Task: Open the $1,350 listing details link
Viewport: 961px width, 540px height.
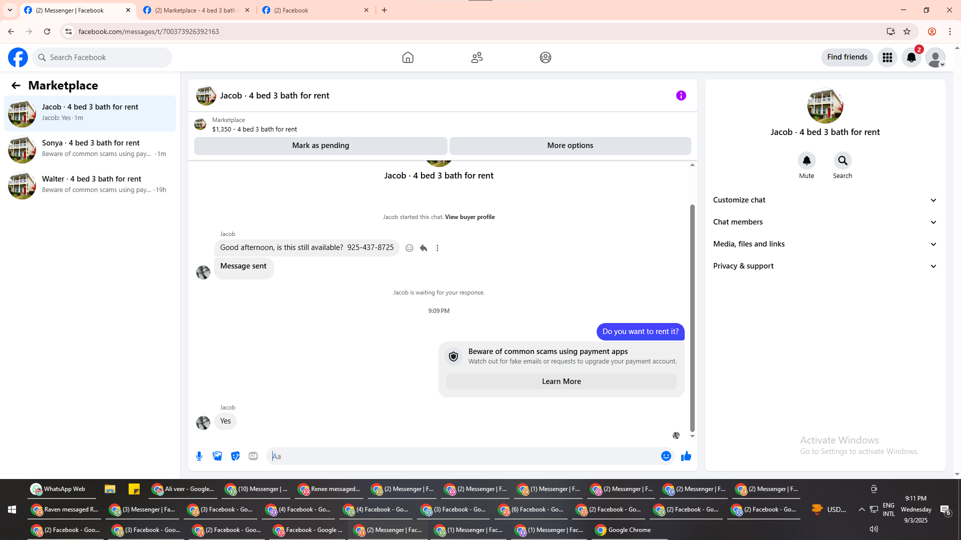Action: coord(254,129)
